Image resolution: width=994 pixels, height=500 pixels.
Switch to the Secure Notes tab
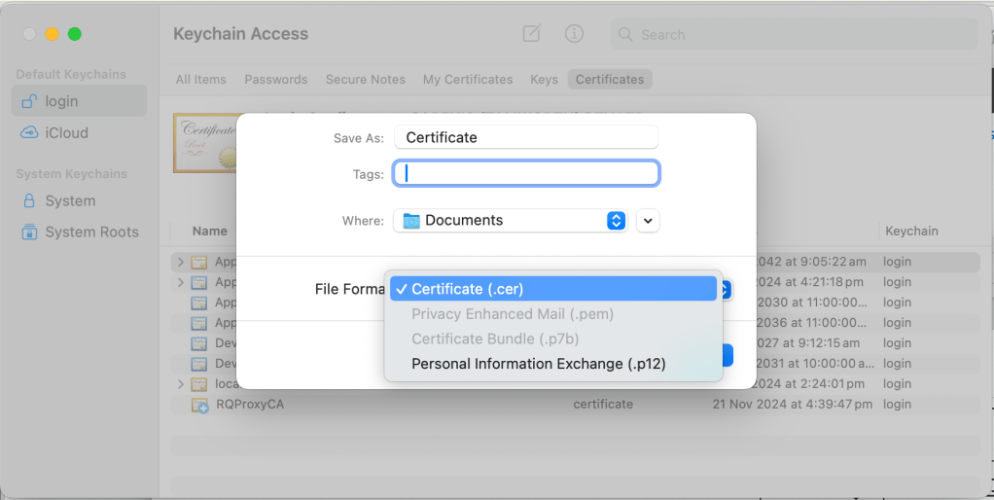point(365,80)
